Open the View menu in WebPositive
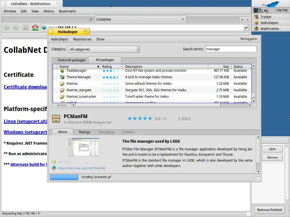Viewport: 290px width, 217px height. pos(35,11)
